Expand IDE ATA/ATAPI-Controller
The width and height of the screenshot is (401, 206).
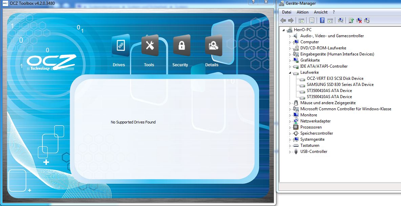point(290,67)
